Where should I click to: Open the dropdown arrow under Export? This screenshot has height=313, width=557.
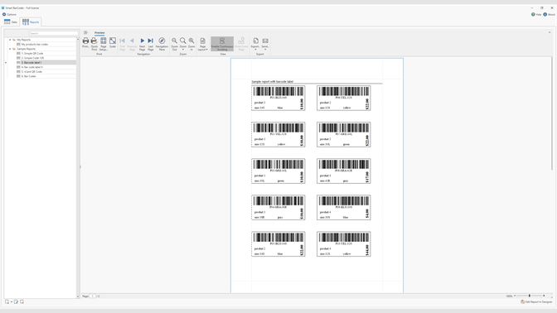point(255,50)
